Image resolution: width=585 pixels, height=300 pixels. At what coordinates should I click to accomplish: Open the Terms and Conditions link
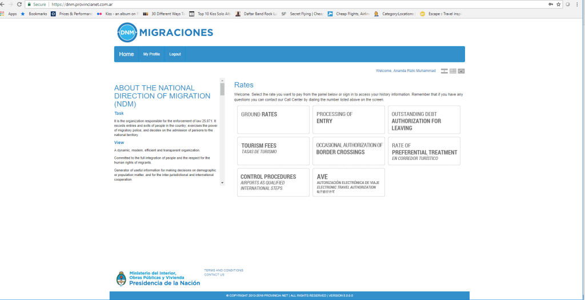pos(223,270)
